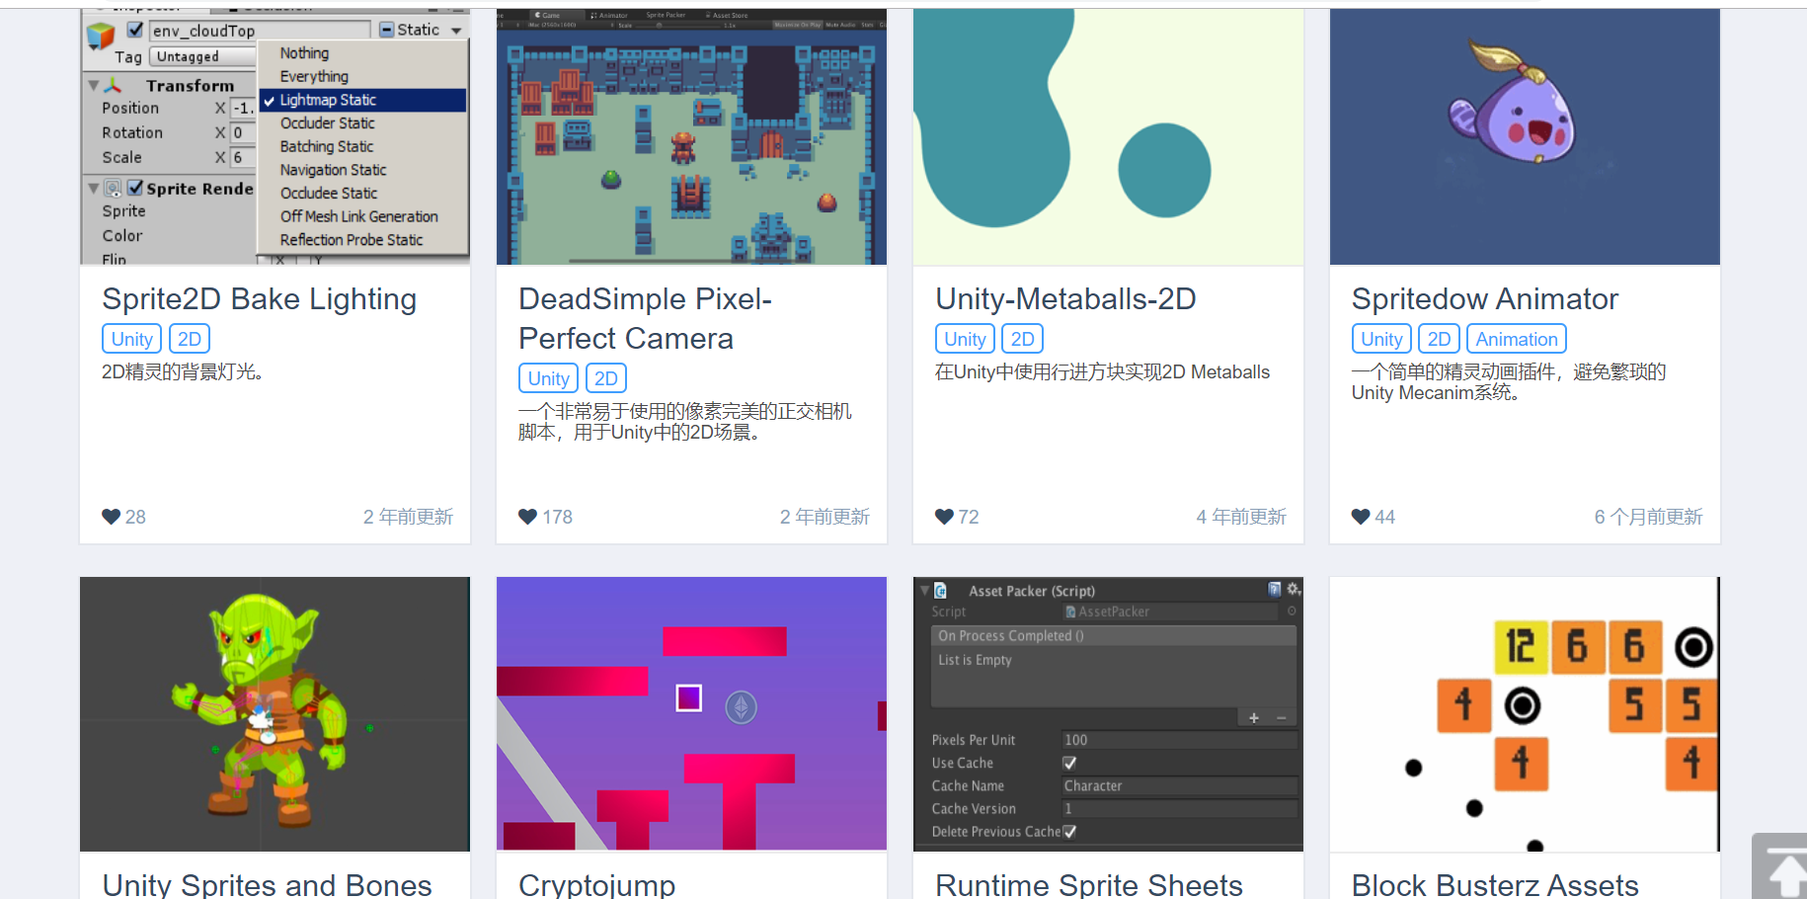Click the Spritedow Animator description text
This screenshot has width=1807, height=899.
point(1509,382)
